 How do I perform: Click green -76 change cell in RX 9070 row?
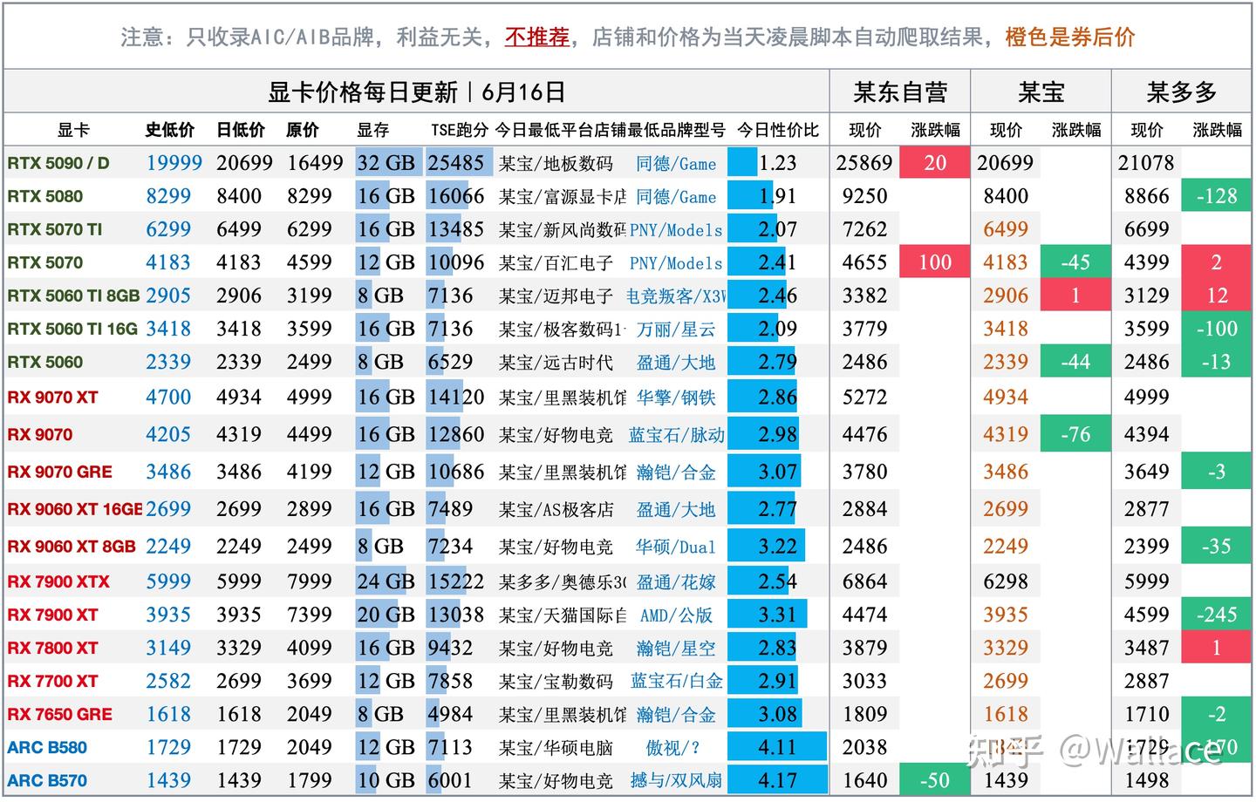tap(1075, 434)
